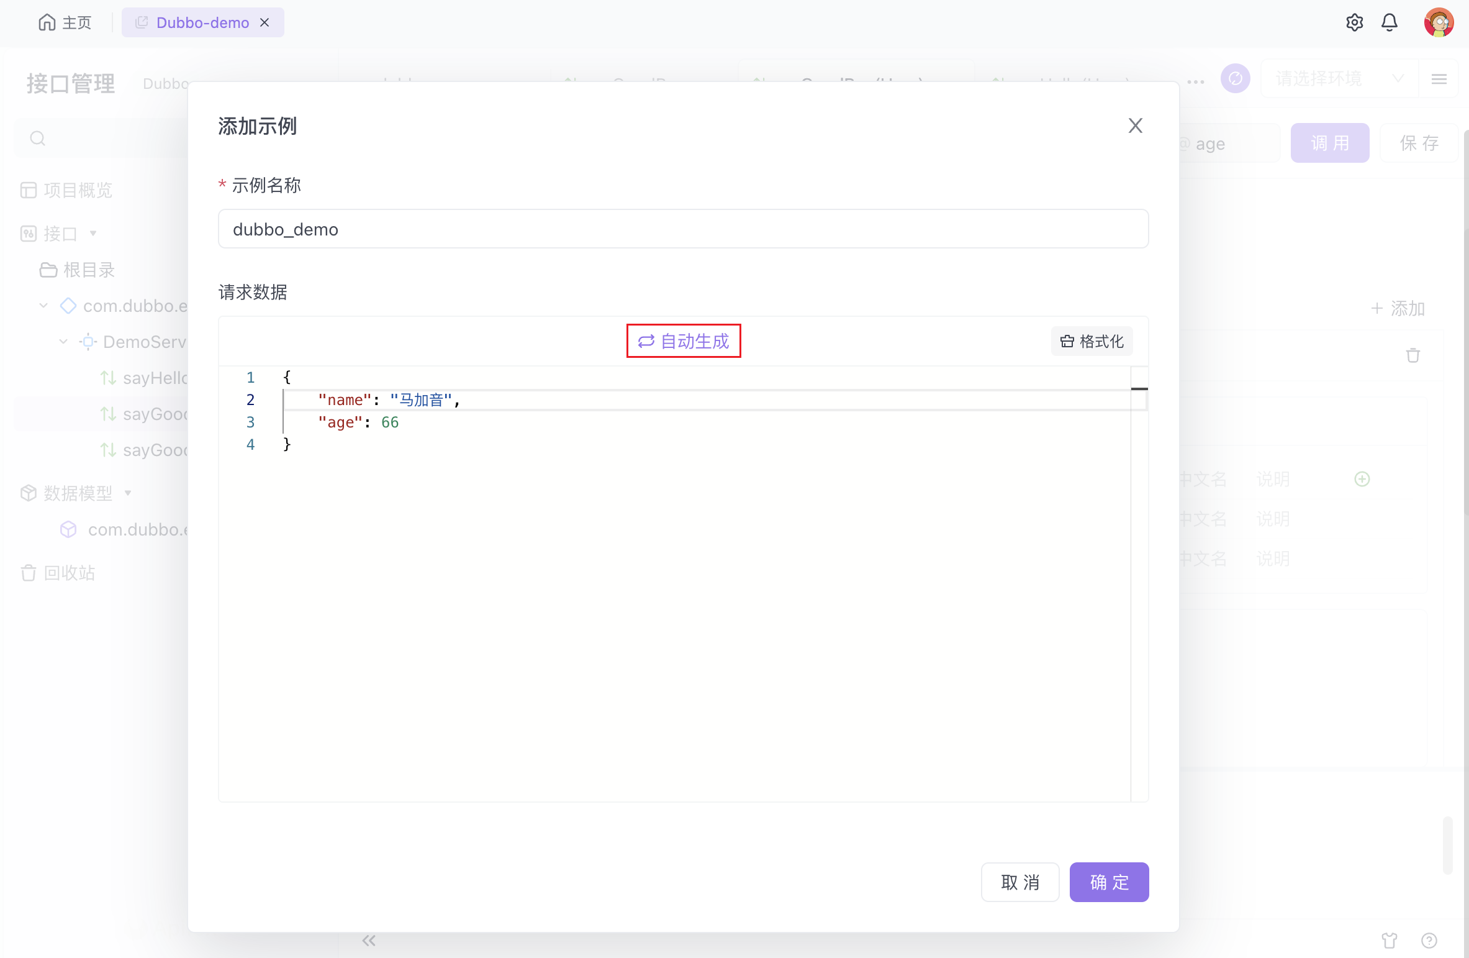Click the 格式化 format button
Image resolution: width=1469 pixels, height=958 pixels.
pyautogui.click(x=1092, y=341)
